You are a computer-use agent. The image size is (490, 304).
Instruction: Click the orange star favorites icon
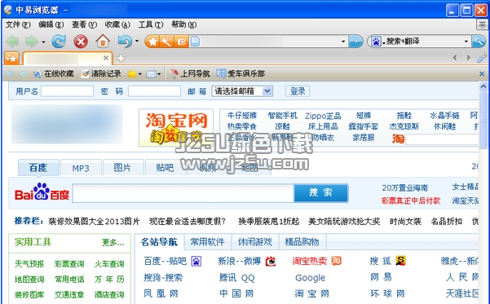[152, 42]
